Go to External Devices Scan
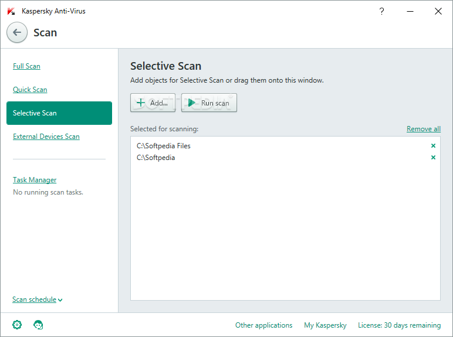The image size is (453, 337). [46, 137]
